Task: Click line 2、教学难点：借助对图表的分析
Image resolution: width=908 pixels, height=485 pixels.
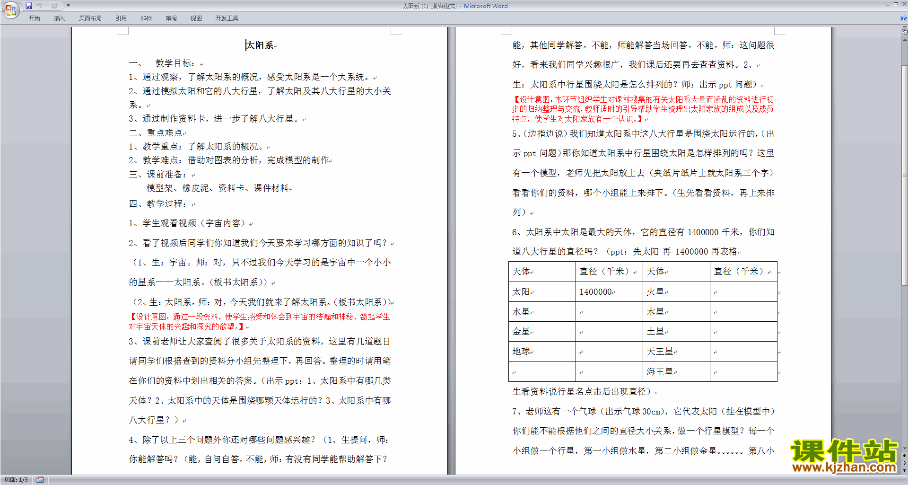Action: (x=230, y=160)
